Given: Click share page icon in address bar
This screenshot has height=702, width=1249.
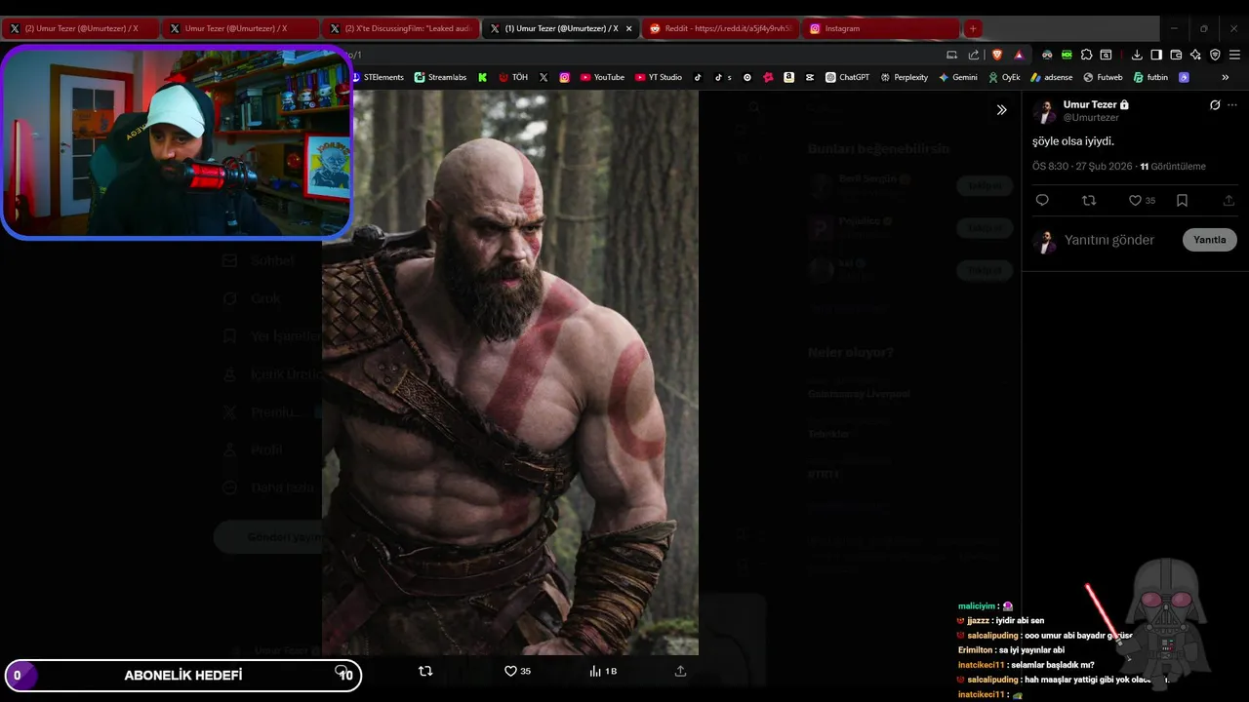Looking at the screenshot, I should click(974, 55).
